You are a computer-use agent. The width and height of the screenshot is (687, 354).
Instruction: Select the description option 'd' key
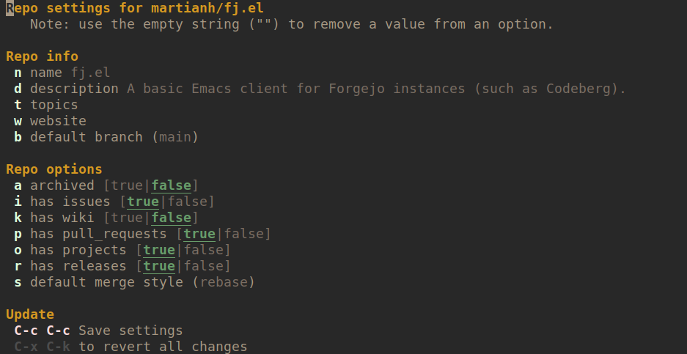pyautogui.click(x=18, y=89)
